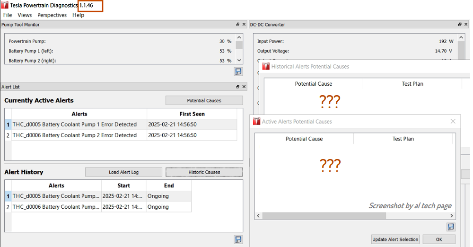Click Test Plan header in Historical Alerts window
Screen dimensions: 473x247
tap(412, 84)
